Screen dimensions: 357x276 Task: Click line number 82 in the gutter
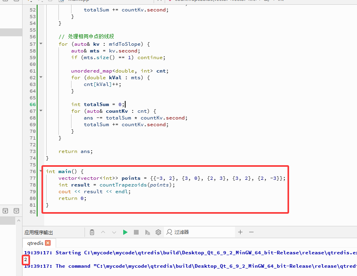(x=33, y=212)
